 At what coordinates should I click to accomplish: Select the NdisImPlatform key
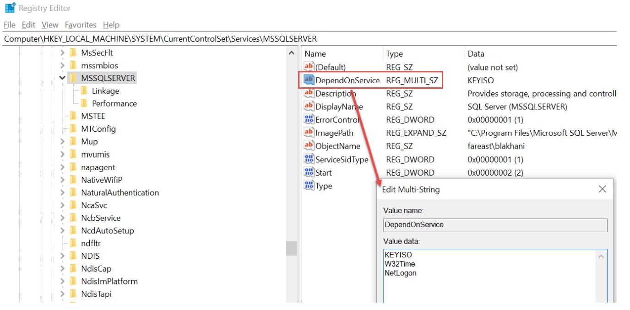[x=109, y=282]
